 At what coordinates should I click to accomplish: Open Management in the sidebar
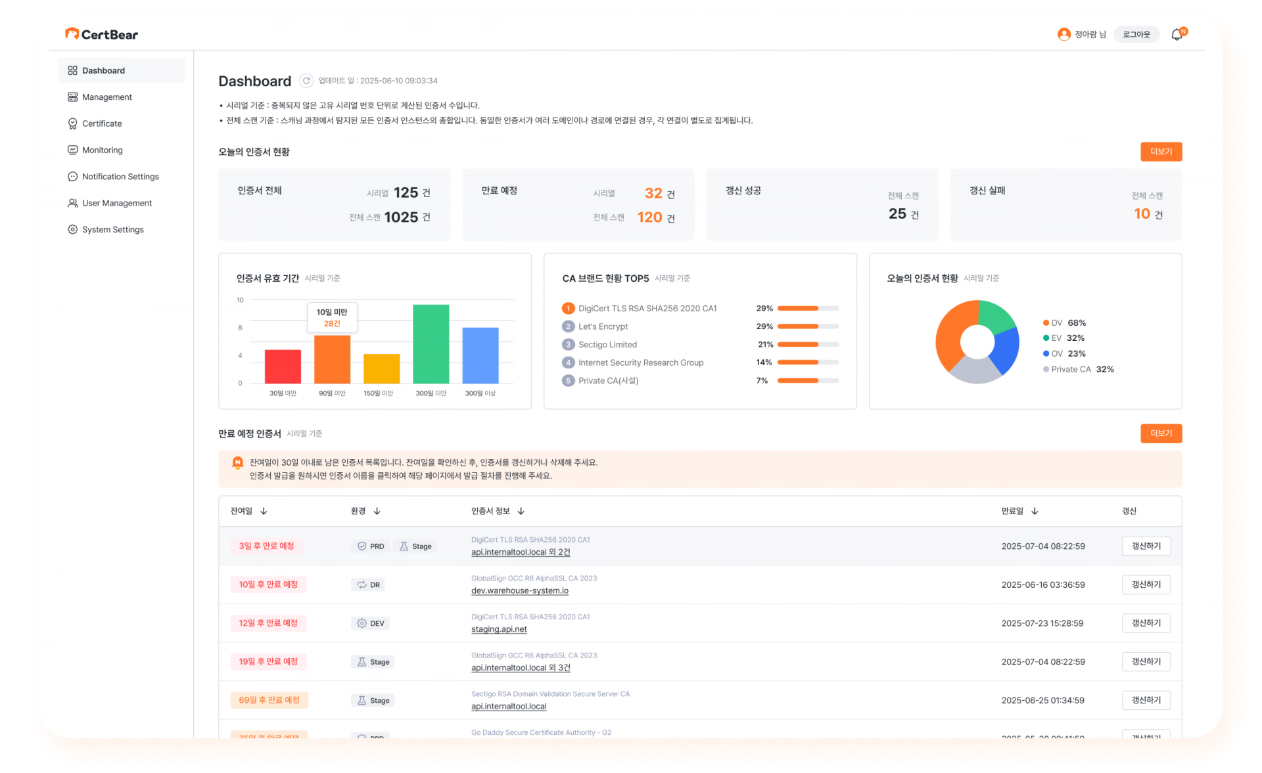(x=106, y=97)
